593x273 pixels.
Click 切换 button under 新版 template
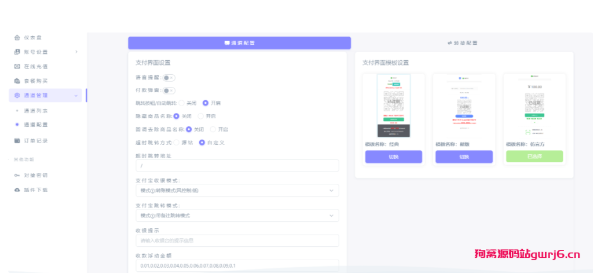464,156
